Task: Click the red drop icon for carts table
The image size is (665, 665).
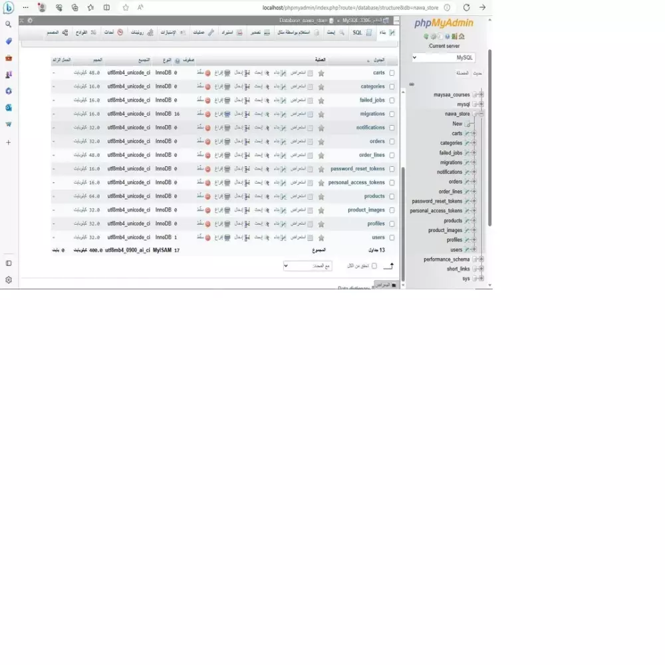Action: coord(207,73)
